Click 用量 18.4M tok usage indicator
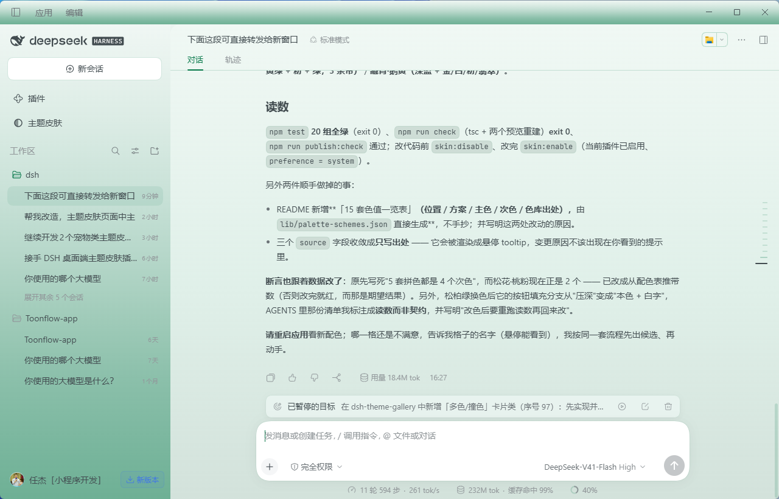The width and height of the screenshot is (779, 499). point(390,378)
